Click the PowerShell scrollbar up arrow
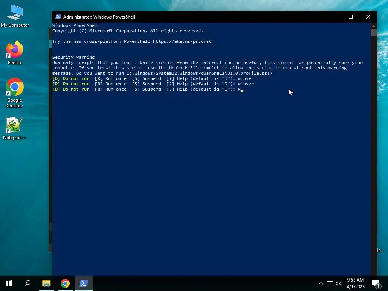Screen dimensions: 388x291 pos(374,26)
